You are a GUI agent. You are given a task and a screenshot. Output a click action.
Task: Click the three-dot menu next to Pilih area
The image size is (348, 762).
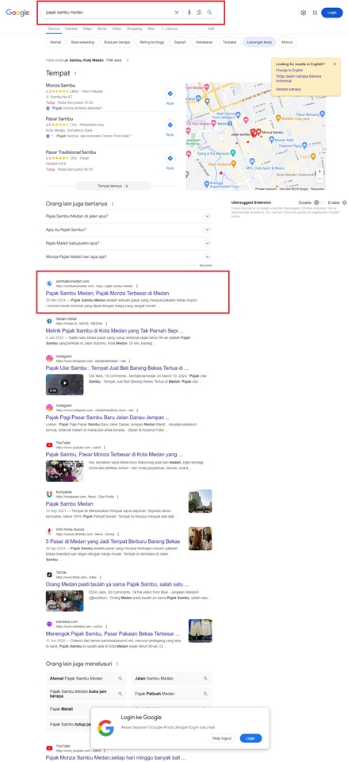coord(128,60)
